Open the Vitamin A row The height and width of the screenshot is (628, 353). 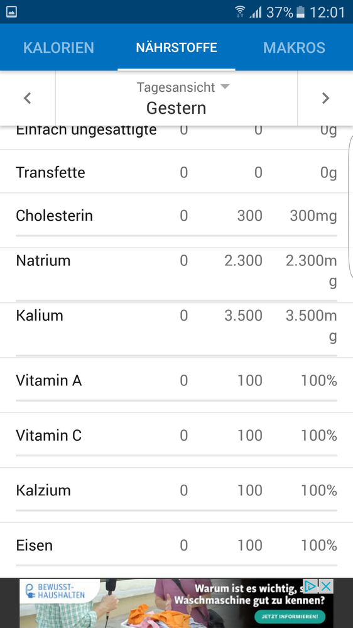pos(176,385)
